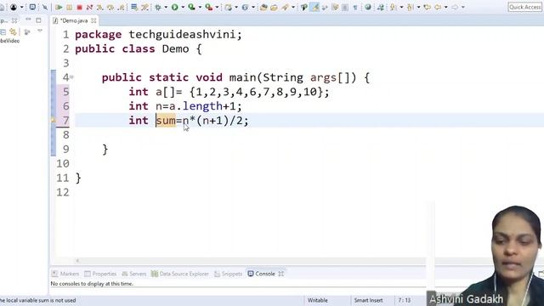Open the Next Annotation dropdown arrow
The height and width of the screenshot is (306, 544).
(401, 7)
